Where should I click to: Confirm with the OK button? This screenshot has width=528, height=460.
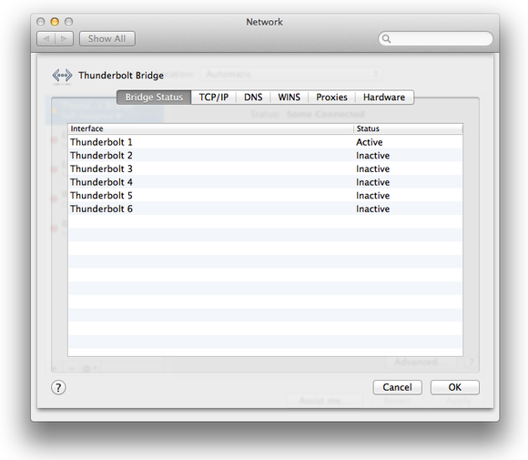[x=455, y=387]
